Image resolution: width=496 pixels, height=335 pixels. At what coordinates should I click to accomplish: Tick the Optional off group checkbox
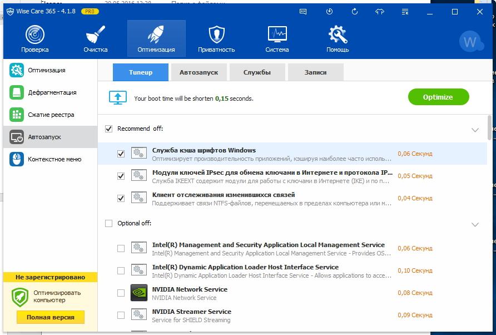pyautogui.click(x=109, y=223)
